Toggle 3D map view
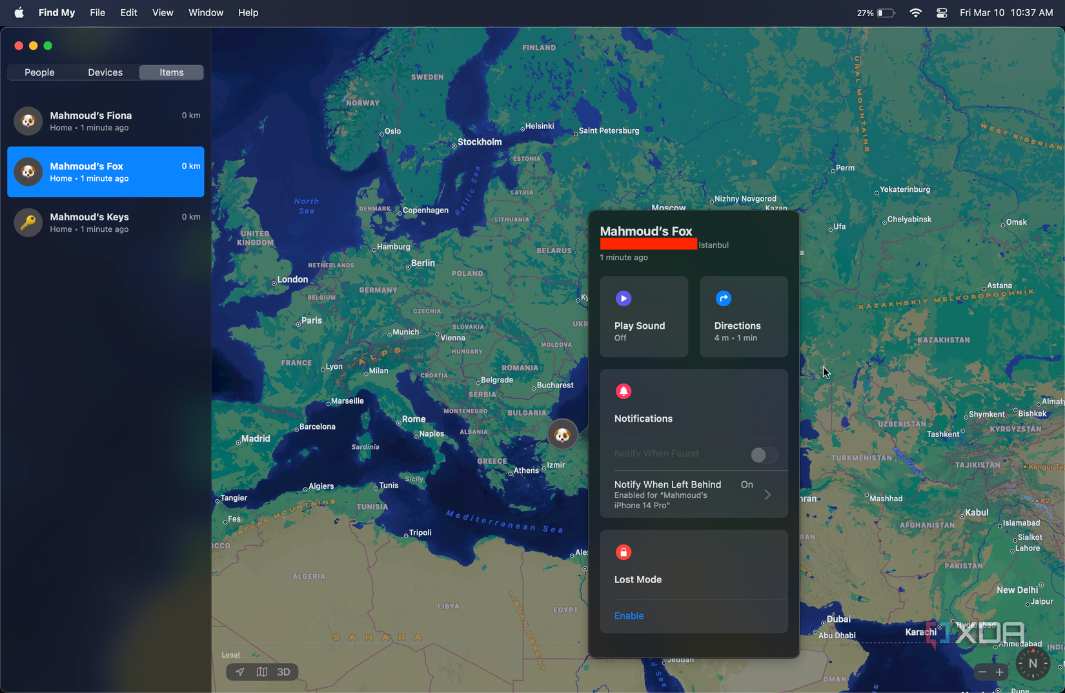The height and width of the screenshot is (693, 1065). pos(283,672)
